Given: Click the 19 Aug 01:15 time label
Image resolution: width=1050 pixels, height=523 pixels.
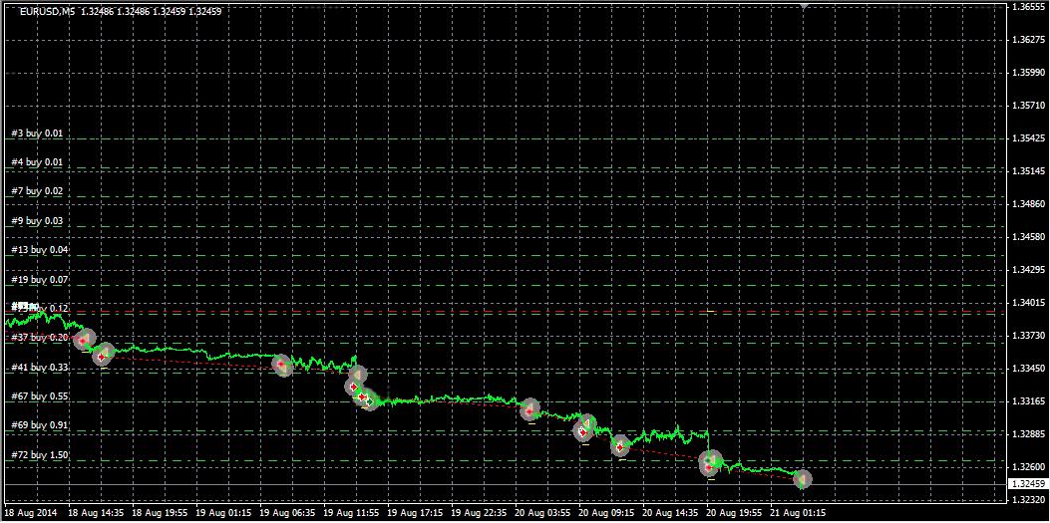Looking at the screenshot, I should tap(223, 513).
